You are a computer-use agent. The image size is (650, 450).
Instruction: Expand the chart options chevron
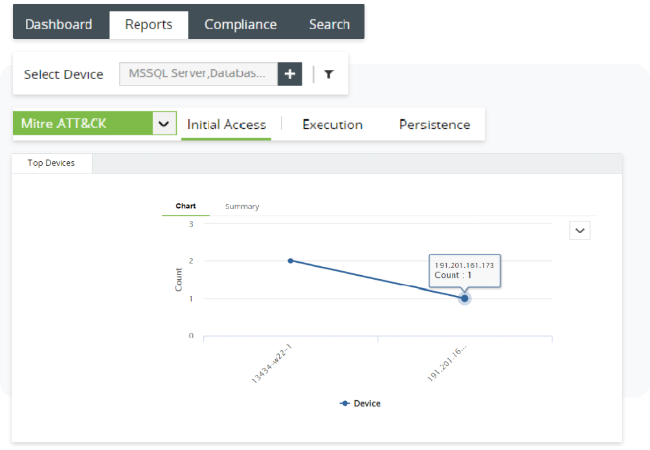coord(579,230)
